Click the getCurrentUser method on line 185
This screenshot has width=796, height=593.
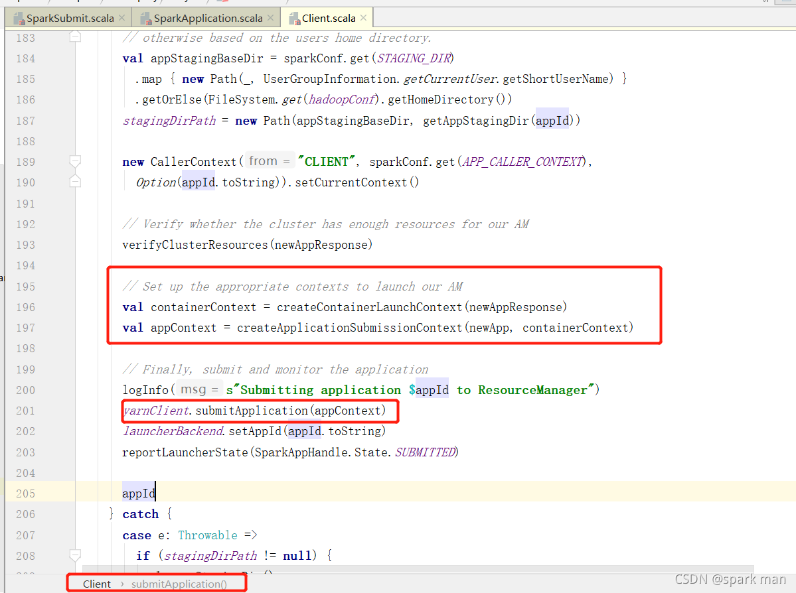click(x=449, y=79)
